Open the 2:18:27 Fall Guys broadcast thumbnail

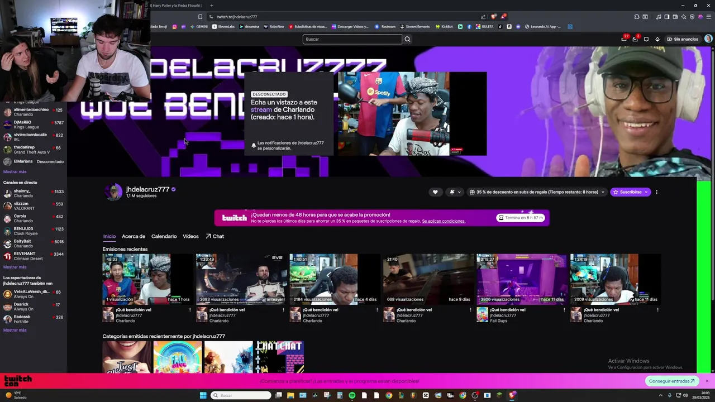[521, 279]
